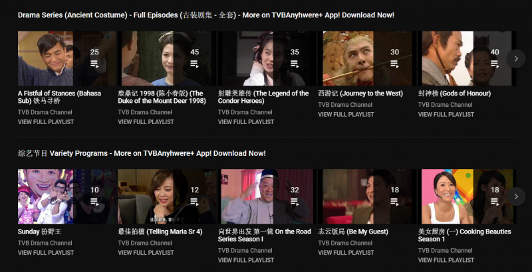Click playlist icon on Duke of Mount Deer
532x272 pixels.
pos(194,64)
